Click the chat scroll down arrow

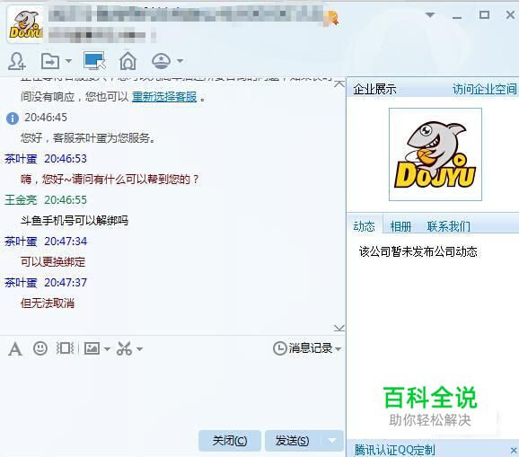click(x=339, y=328)
